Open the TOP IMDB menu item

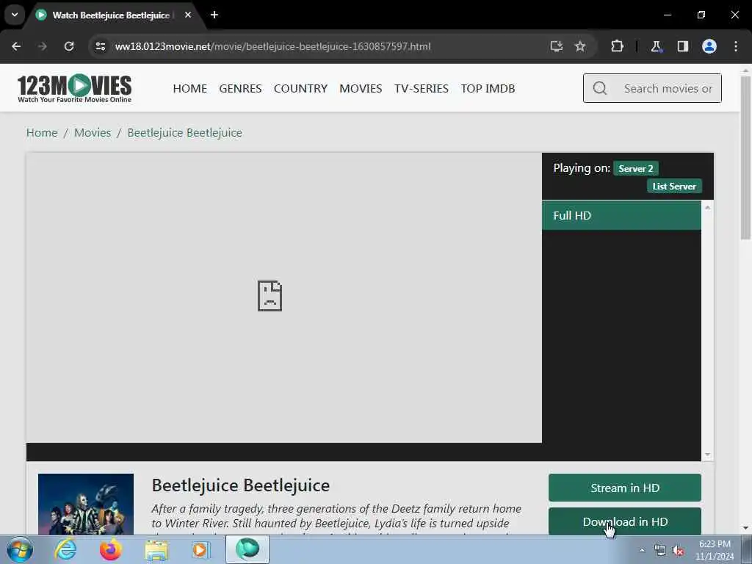click(488, 88)
